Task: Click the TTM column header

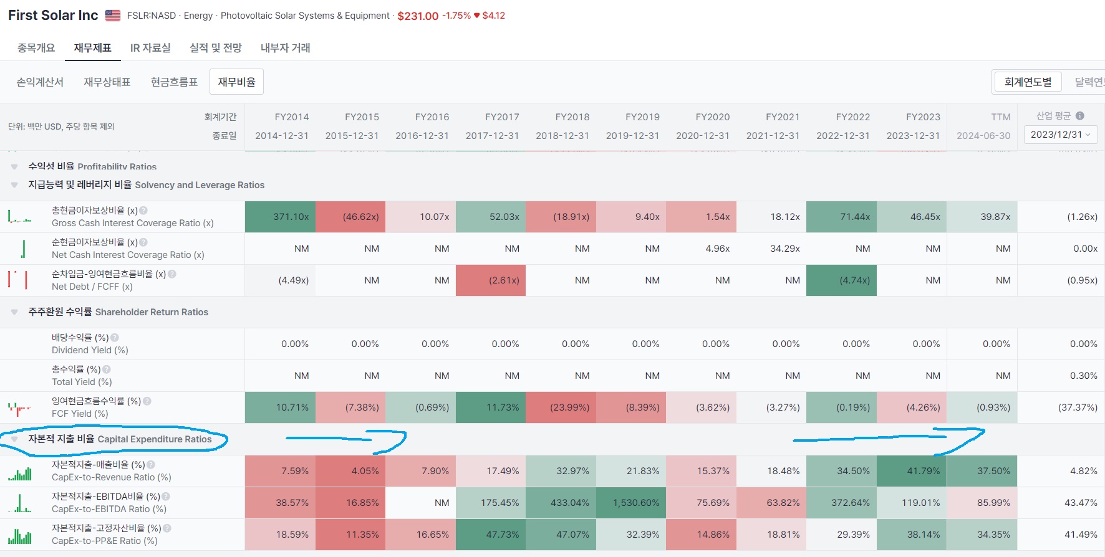Action: [x=1001, y=117]
